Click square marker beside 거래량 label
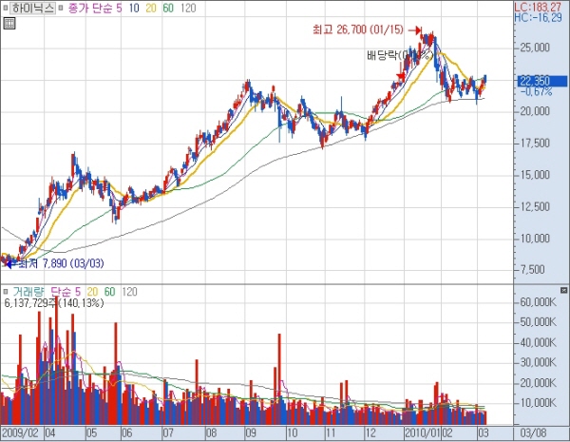The width and height of the screenshot is (570, 442). click(x=6, y=290)
